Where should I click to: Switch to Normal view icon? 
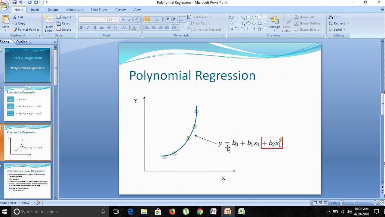coord(315,203)
